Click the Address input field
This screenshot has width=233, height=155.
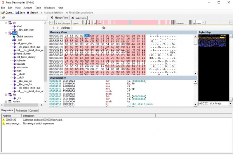pos(85,28)
